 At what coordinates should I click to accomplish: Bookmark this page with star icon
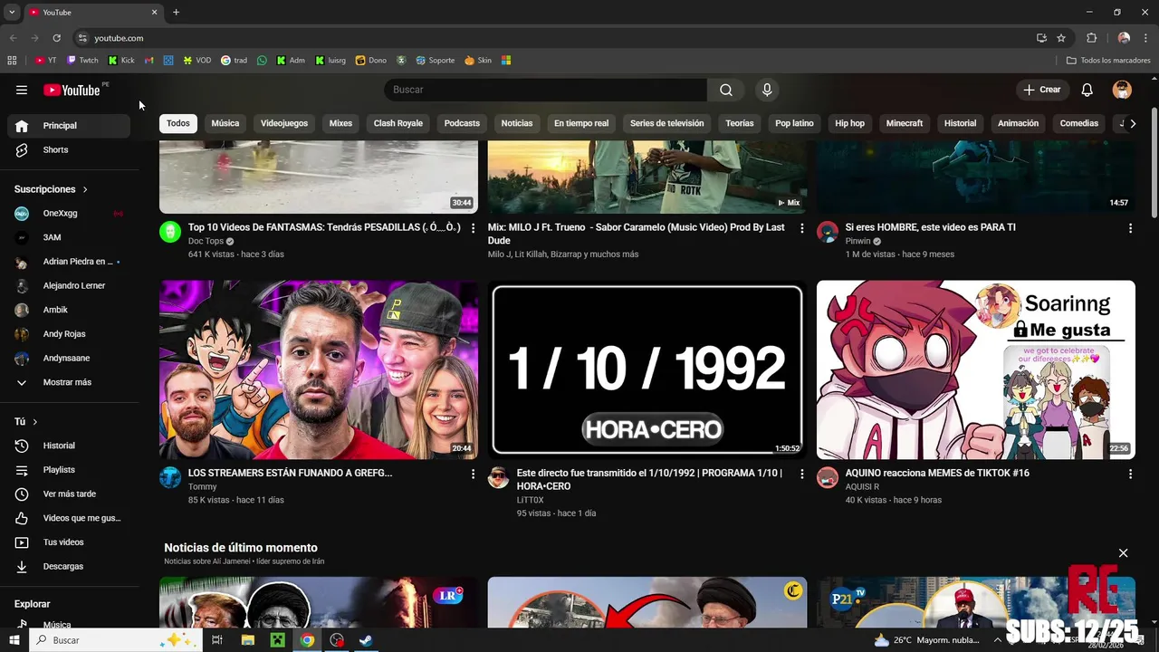1061,38
